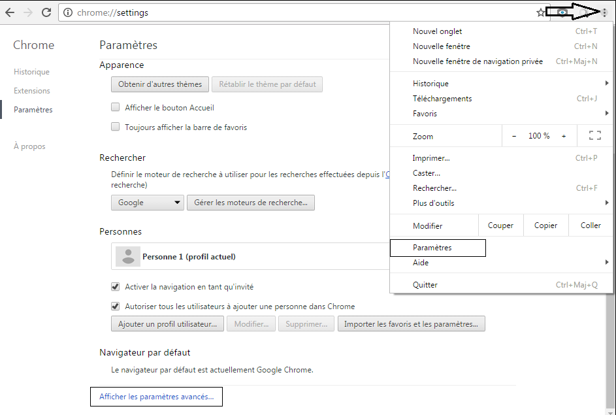Click Obtenir d'autres thèmes button
Image resolution: width=616 pixels, height=415 pixels.
[x=160, y=84]
